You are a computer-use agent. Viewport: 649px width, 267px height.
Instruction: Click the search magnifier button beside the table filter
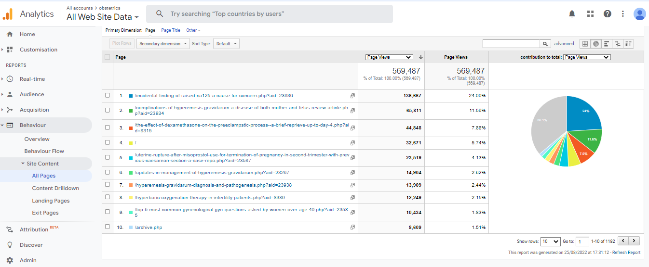pyautogui.click(x=545, y=44)
